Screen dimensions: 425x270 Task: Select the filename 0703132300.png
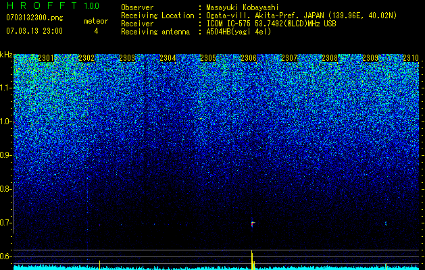click(x=34, y=18)
